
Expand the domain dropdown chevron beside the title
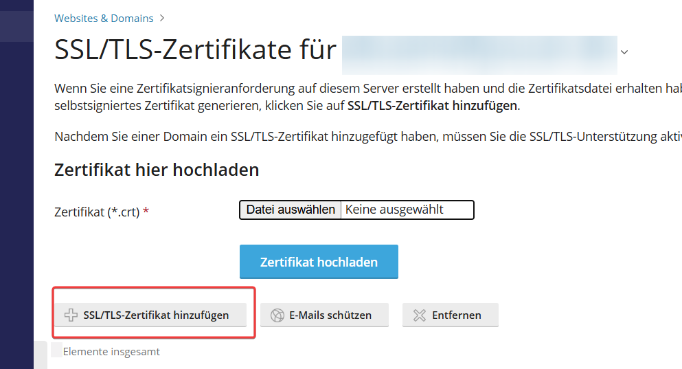[x=624, y=52]
